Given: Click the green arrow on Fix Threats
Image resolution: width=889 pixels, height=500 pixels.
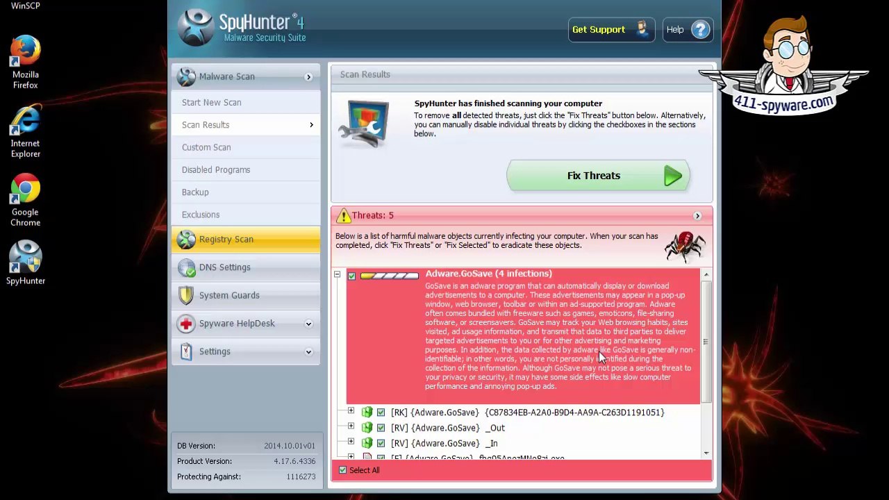Looking at the screenshot, I should [672, 176].
